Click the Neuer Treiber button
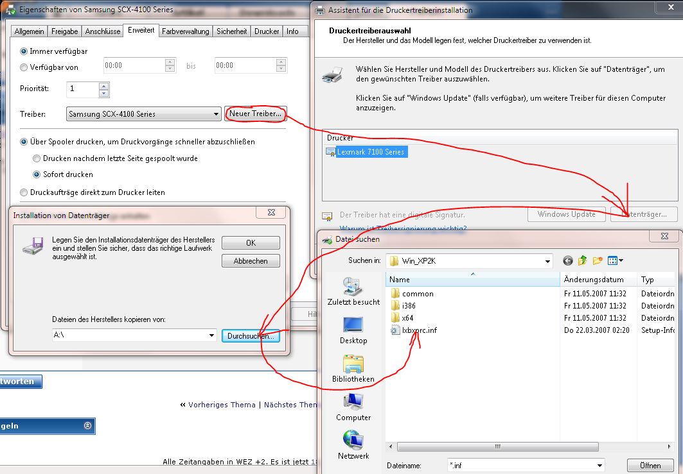The image size is (683, 474). pos(255,114)
